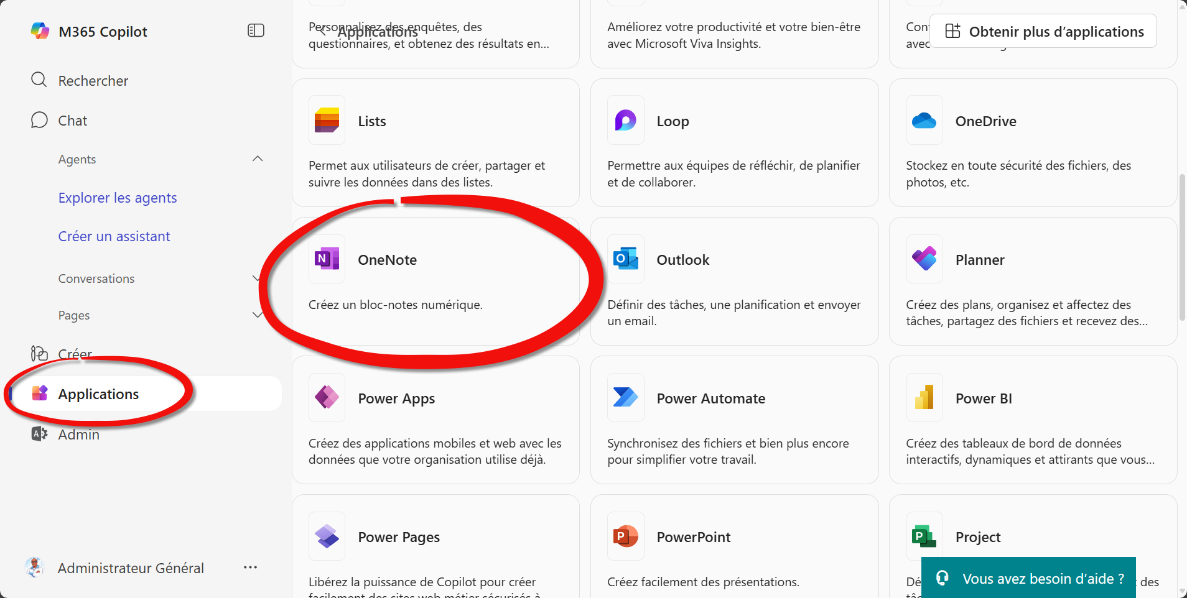Screen dimensions: 1187x598
Task: Expand the Pages section chevron
Action: tap(257, 315)
